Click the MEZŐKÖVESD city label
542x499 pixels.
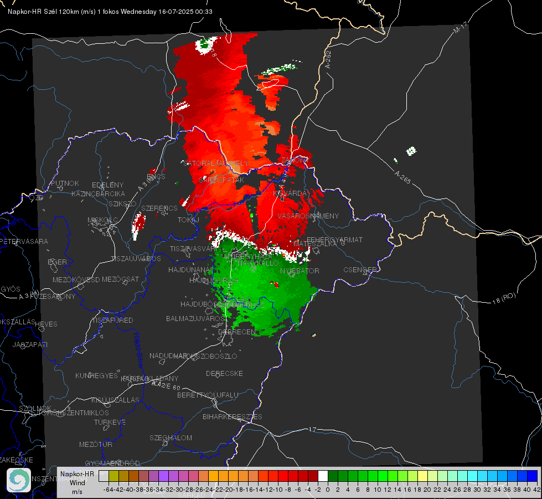pos(76,280)
